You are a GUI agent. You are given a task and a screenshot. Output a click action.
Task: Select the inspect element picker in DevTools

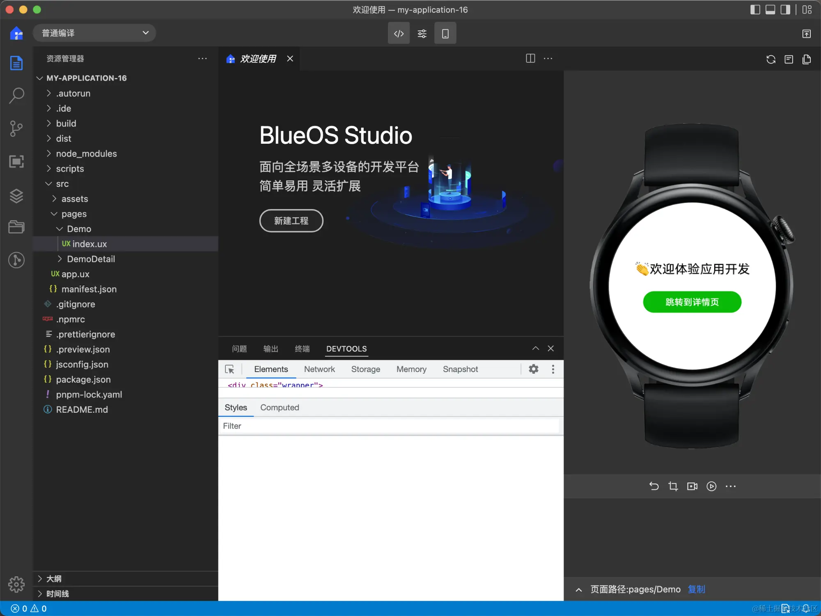point(229,369)
